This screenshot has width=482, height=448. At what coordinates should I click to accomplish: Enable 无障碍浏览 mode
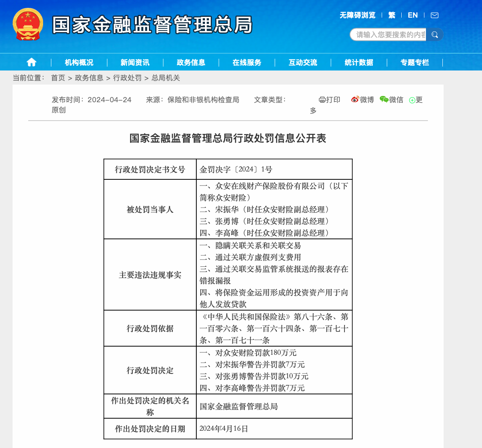[x=357, y=15]
